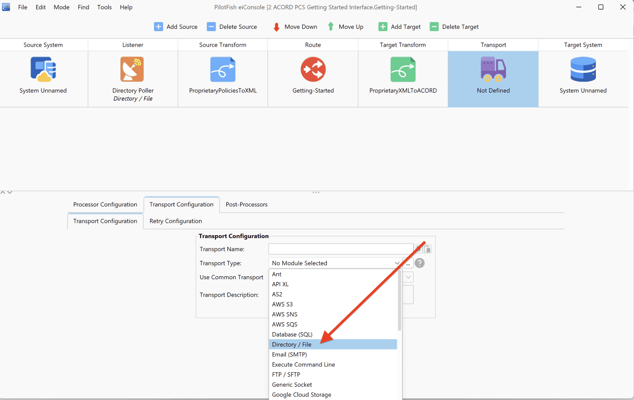The width and height of the screenshot is (634, 400).
Task: Click the panel collapse arrows above configuration tabs
Action: (6, 192)
